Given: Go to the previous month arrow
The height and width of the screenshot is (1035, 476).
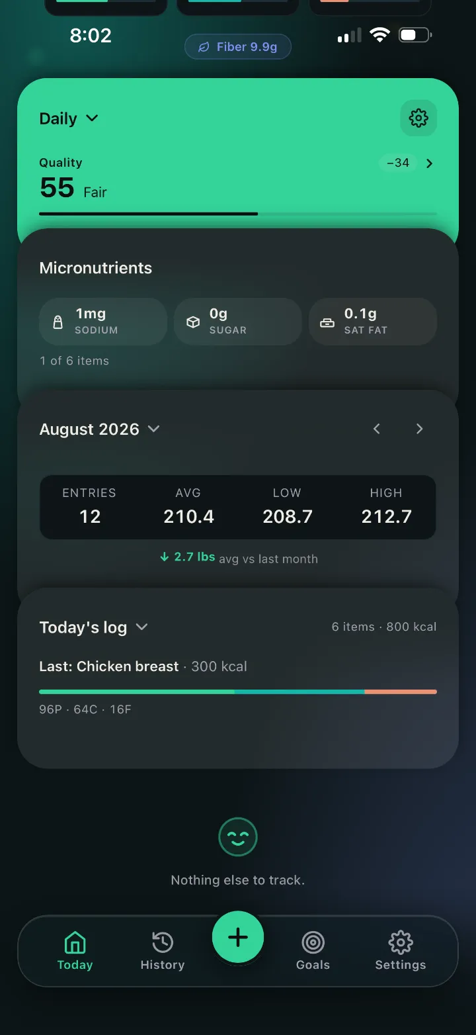Looking at the screenshot, I should click(377, 429).
